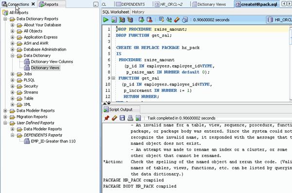Click the Rollback toolbar icon
Image resolution: width=292 pixels, height=193 pixels.
[149, 19]
